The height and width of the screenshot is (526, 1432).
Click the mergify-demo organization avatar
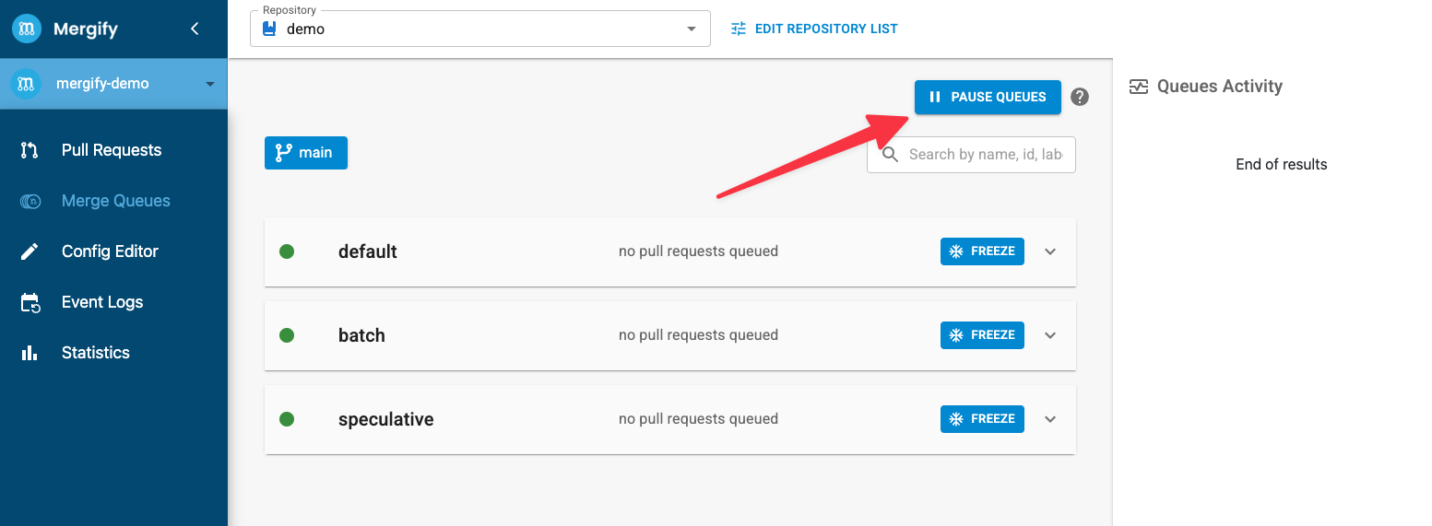(x=27, y=84)
